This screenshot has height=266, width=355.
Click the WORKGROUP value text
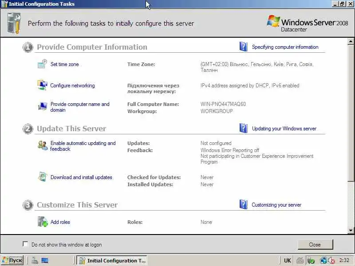pos(217,111)
